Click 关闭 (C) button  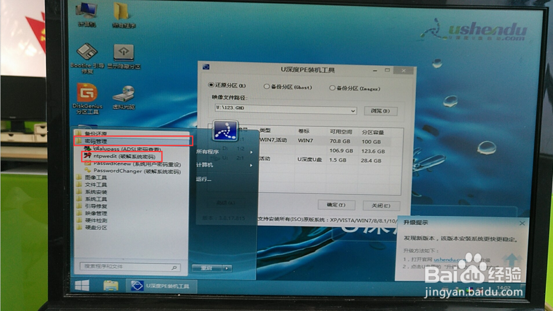click(x=381, y=205)
